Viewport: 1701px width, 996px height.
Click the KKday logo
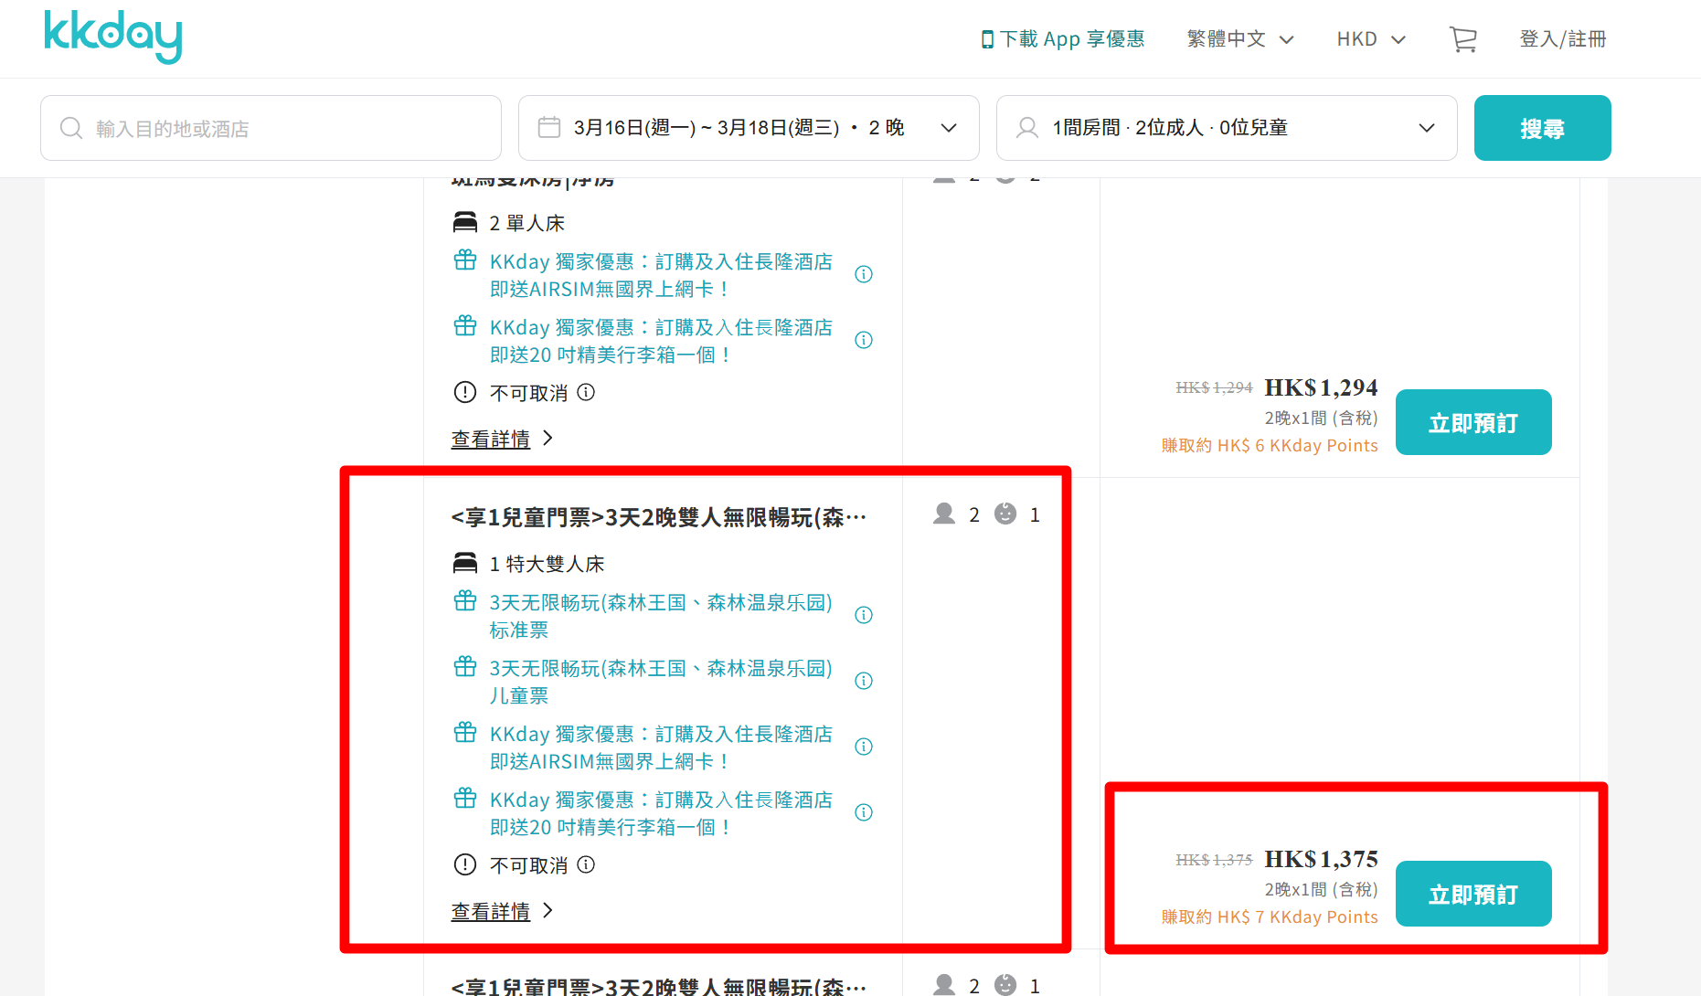(x=113, y=37)
